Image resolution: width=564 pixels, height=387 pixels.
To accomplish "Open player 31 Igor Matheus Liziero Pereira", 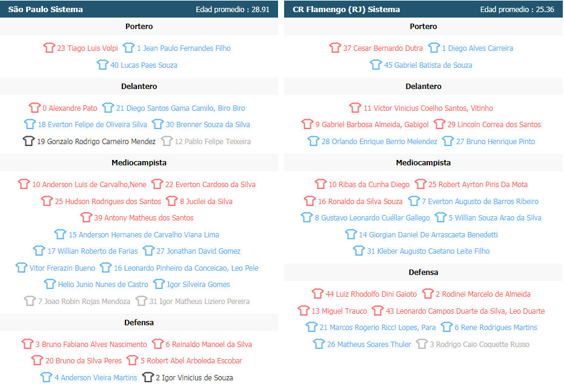I will (200, 302).
